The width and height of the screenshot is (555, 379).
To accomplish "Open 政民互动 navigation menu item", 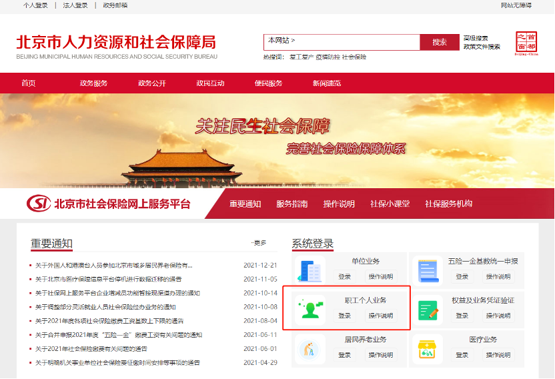I will [210, 83].
